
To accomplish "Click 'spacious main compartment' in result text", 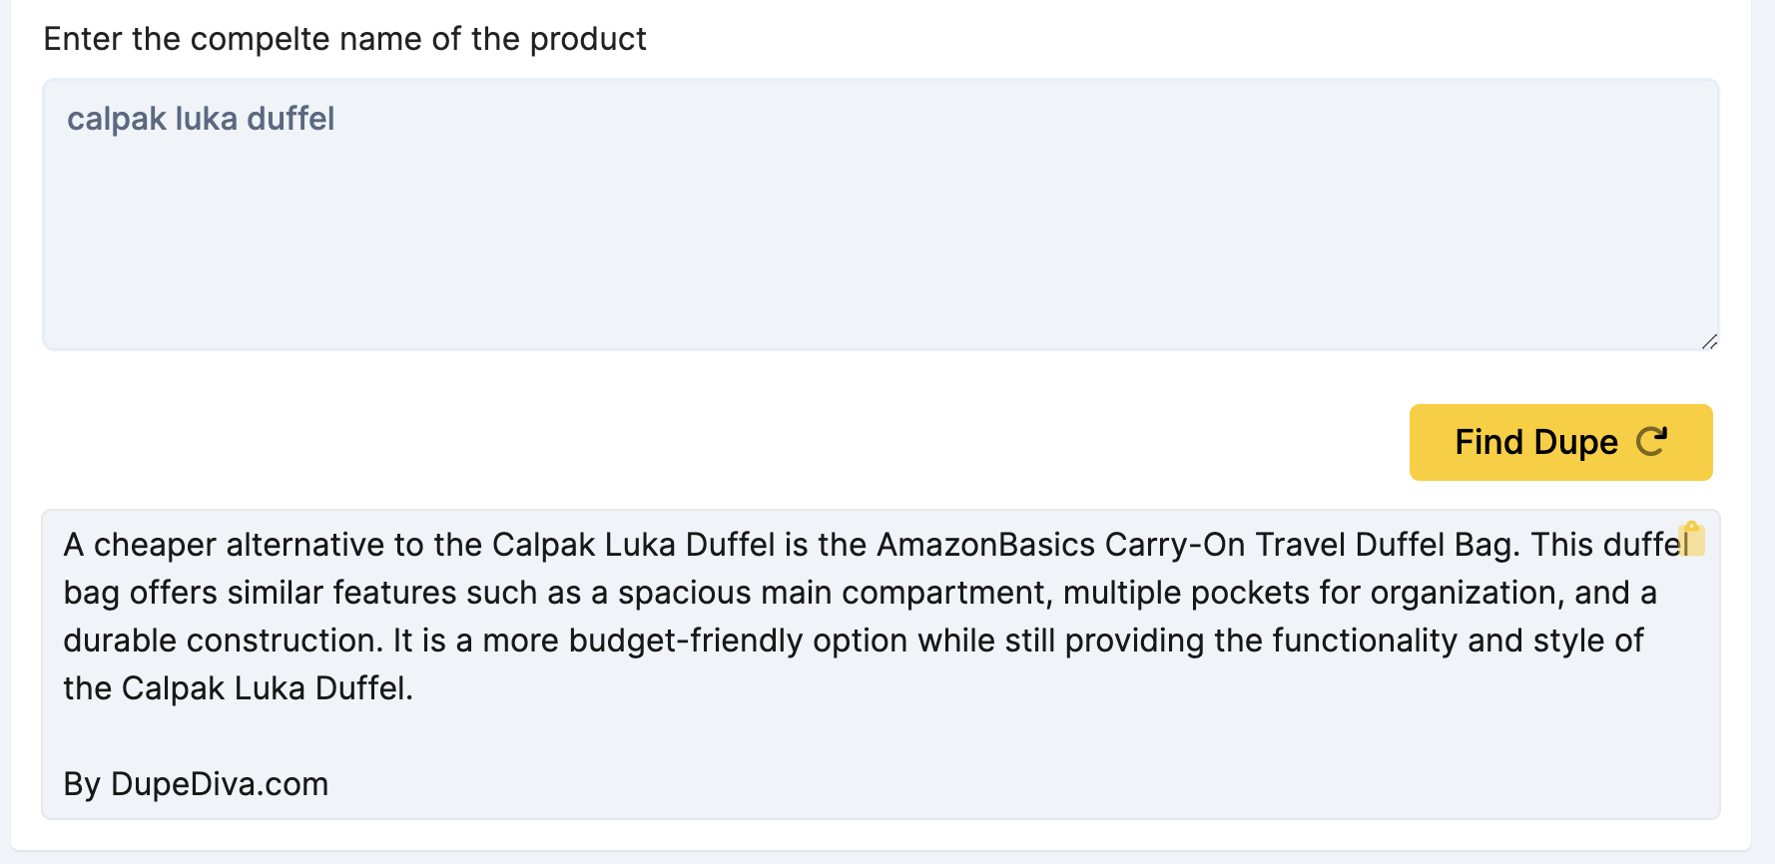I will [833, 593].
